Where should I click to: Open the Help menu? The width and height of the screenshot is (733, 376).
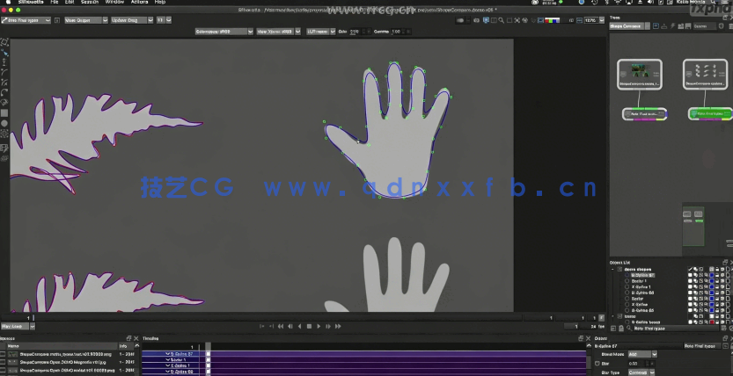(x=160, y=3)
